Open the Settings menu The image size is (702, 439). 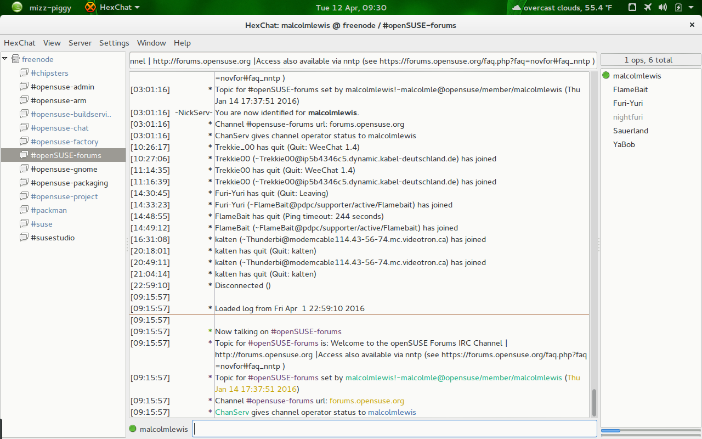tap(114, 43)
